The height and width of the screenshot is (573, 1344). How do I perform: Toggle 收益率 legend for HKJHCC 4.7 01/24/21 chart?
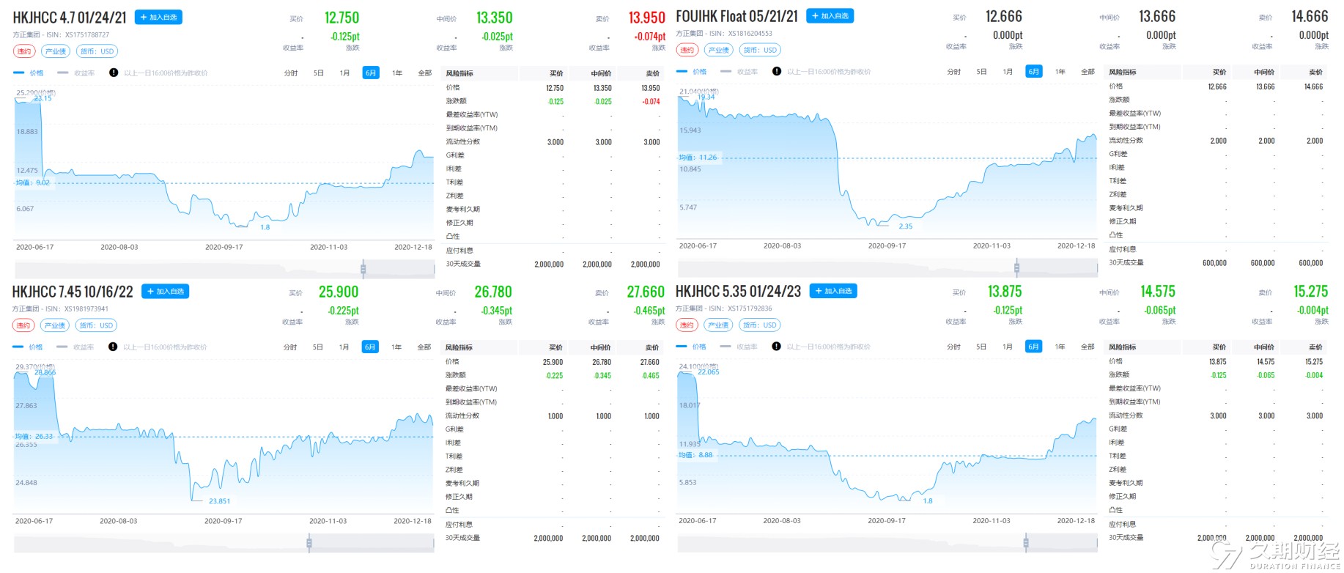tap(76, 73)
